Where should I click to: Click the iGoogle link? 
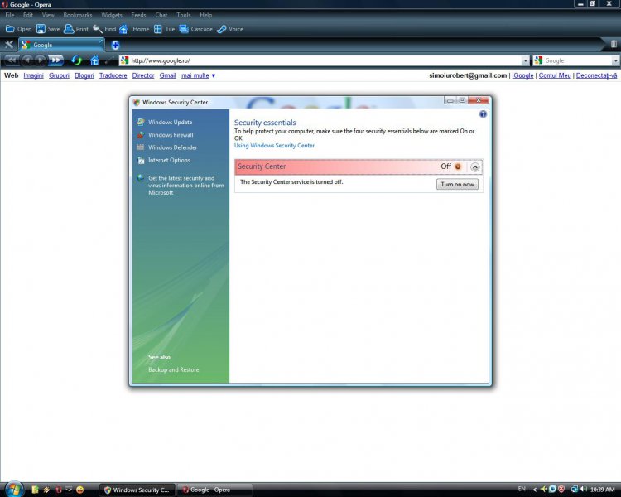pos(522,75)
